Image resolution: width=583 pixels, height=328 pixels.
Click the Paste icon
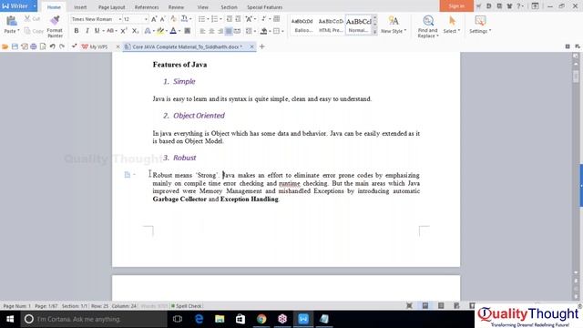tap(12, 21)
